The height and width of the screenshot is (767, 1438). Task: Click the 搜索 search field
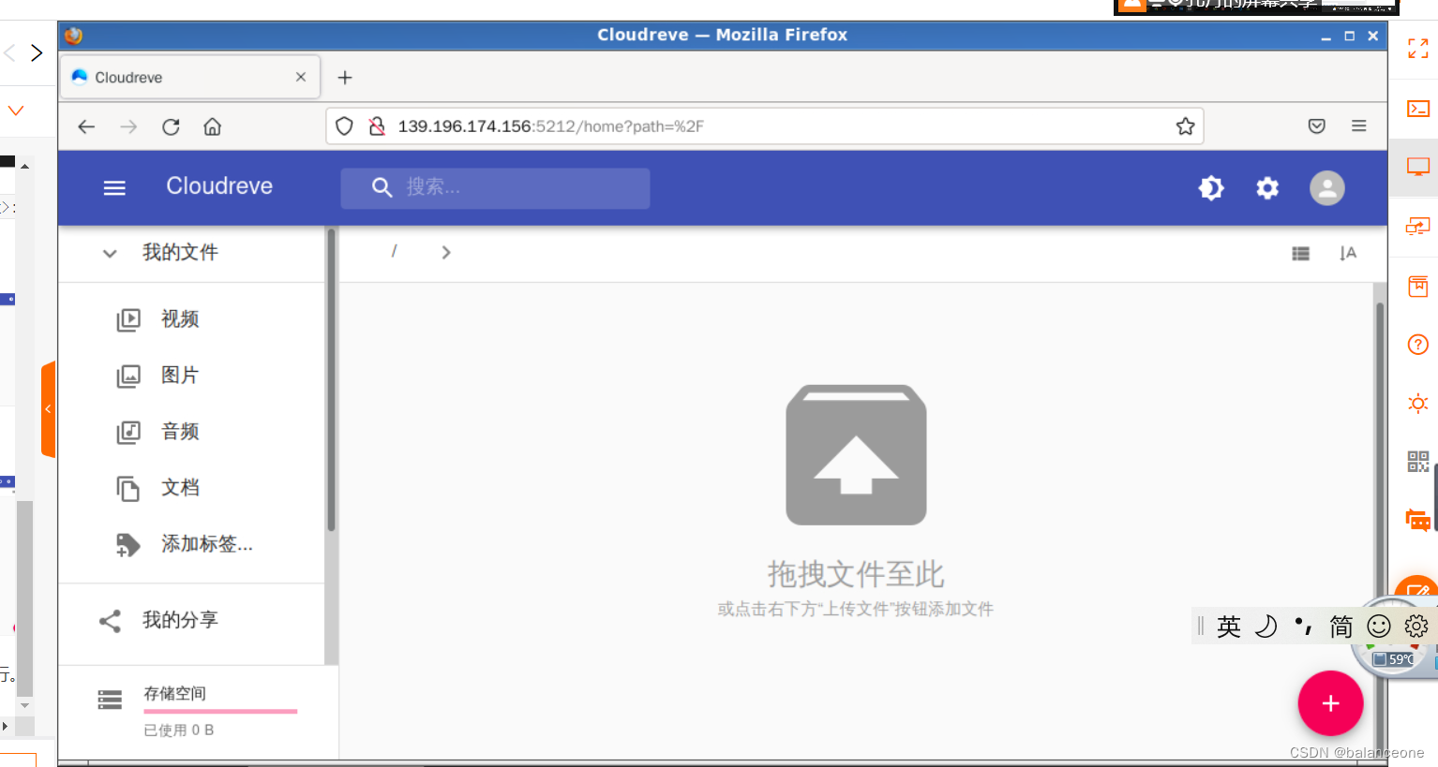pos(495,187)
